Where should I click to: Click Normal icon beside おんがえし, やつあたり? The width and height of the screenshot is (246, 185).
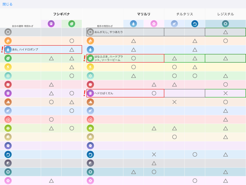tap(90, 32)
